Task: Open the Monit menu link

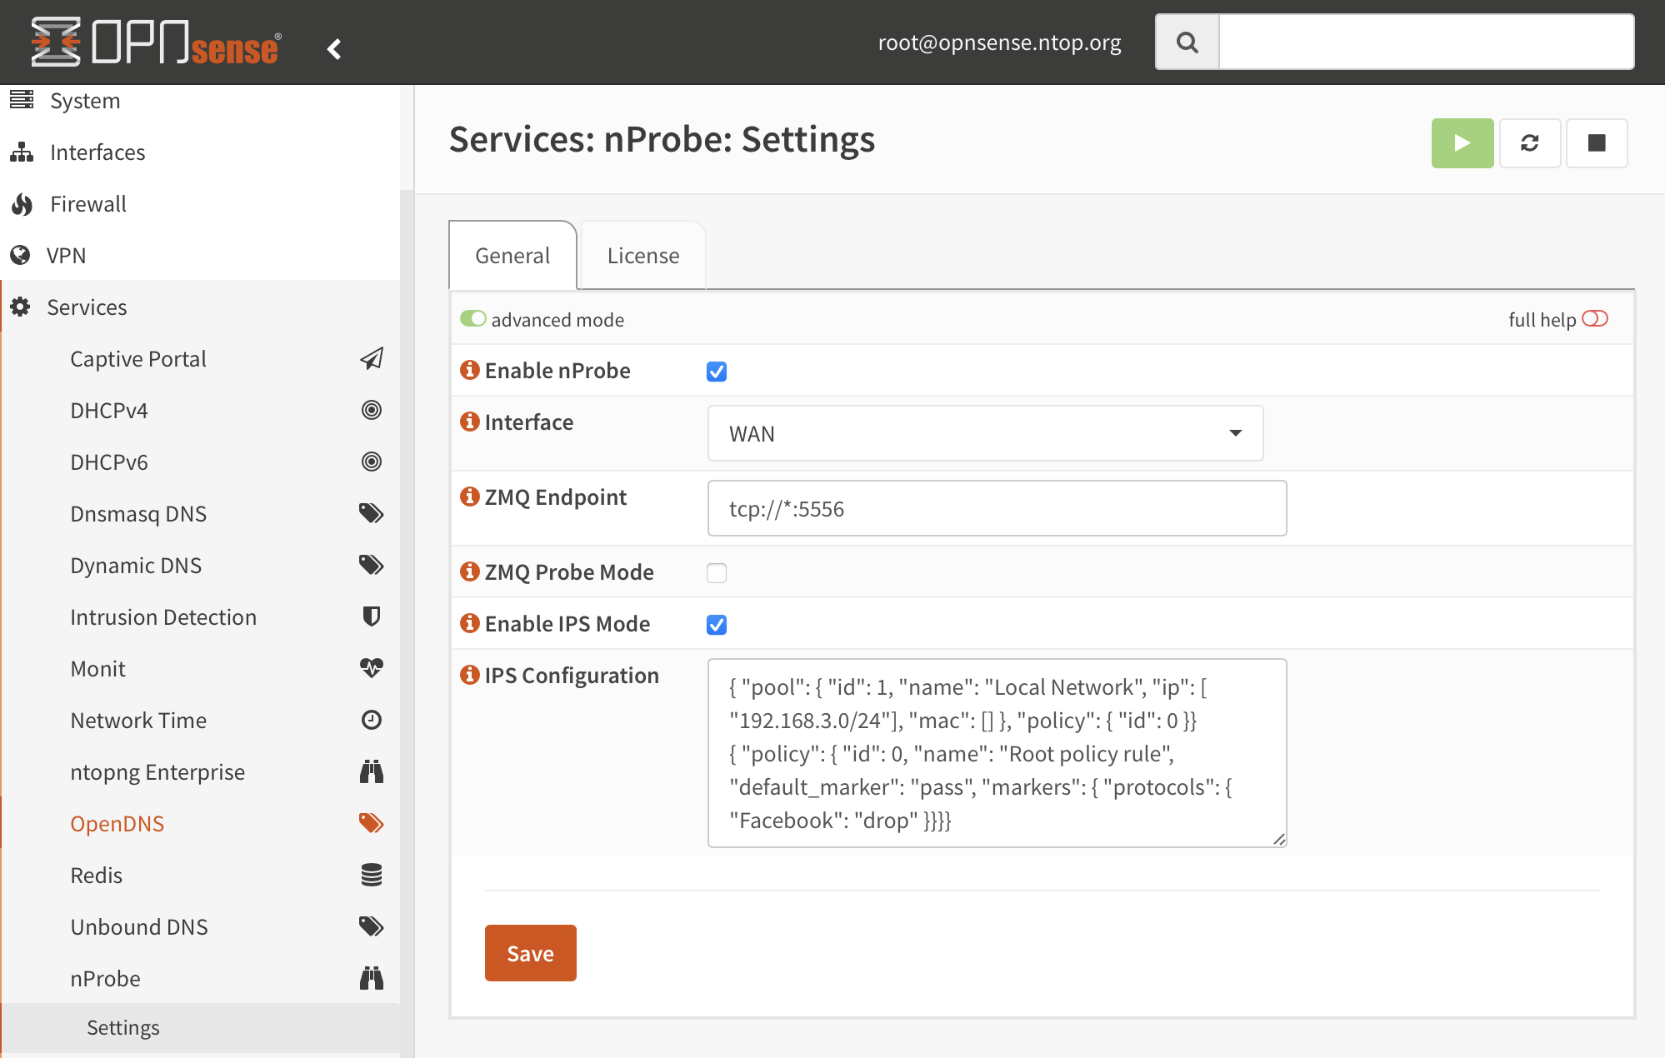Action: coord(97,669)
